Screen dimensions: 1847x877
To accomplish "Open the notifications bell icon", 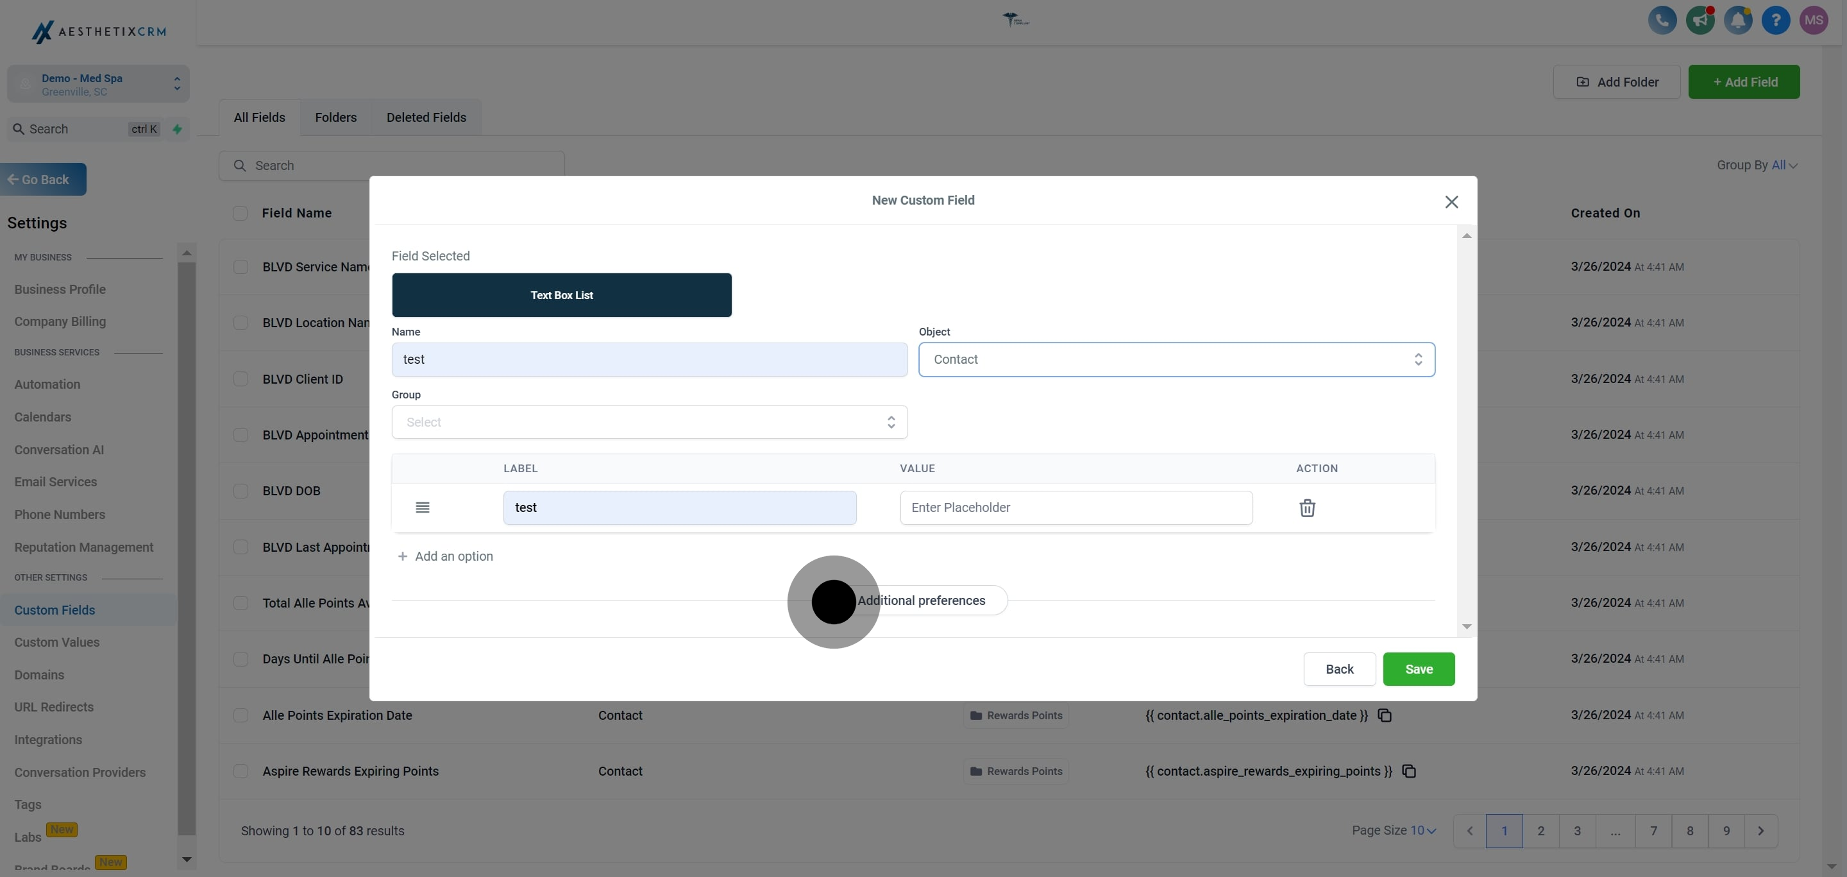I will 1737,20.
